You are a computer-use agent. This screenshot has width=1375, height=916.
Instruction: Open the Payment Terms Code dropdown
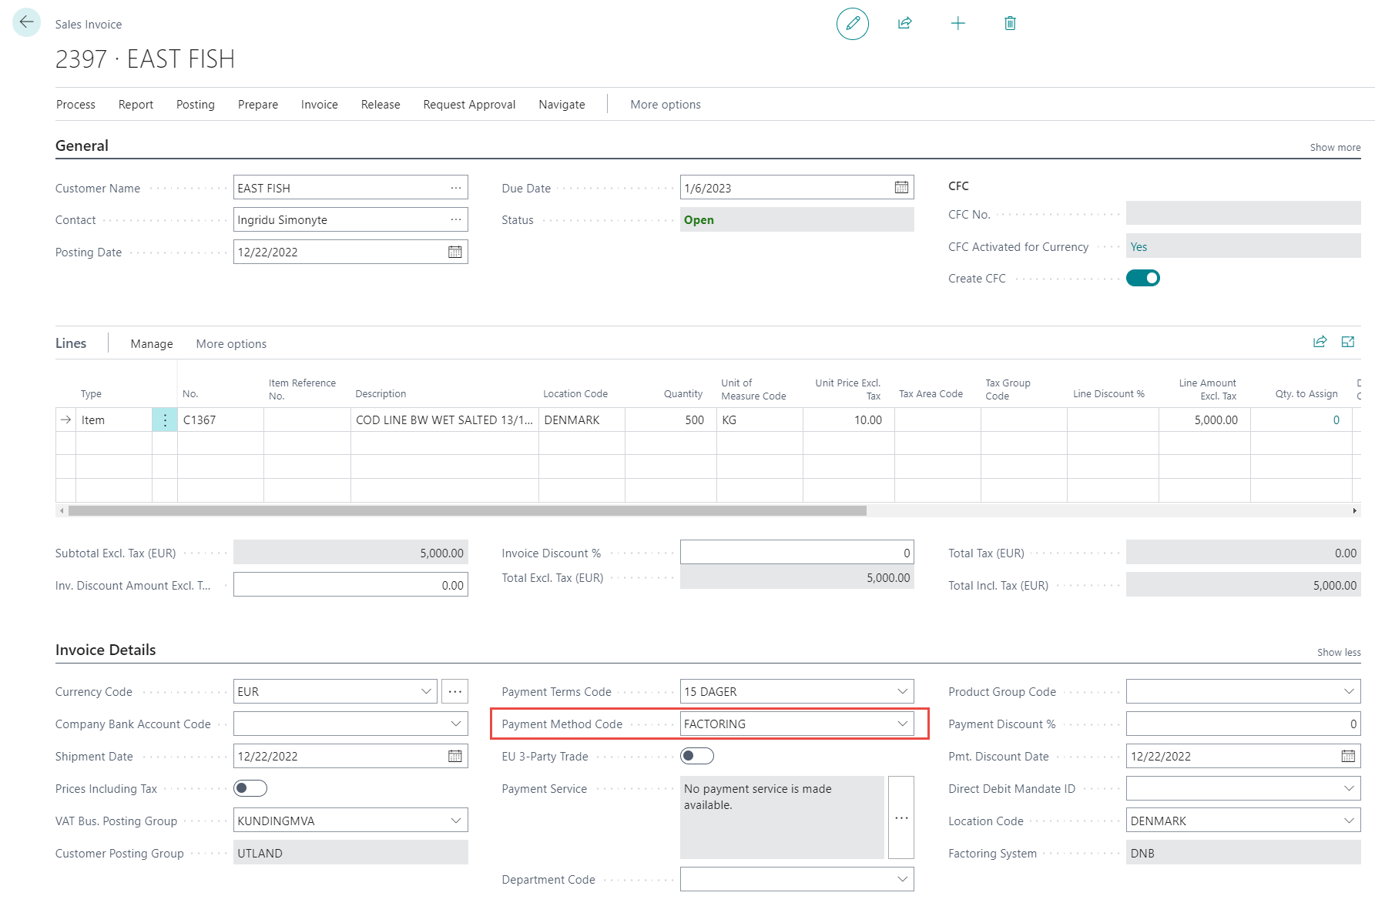(x=902, y=692)
